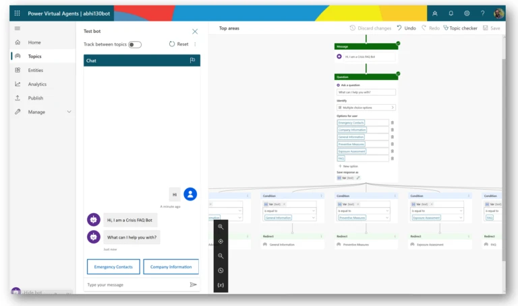Click the 'What can I help you with?' question field
Image resolution: width=518 pixels, height=306 pixels.
point(366,92)
